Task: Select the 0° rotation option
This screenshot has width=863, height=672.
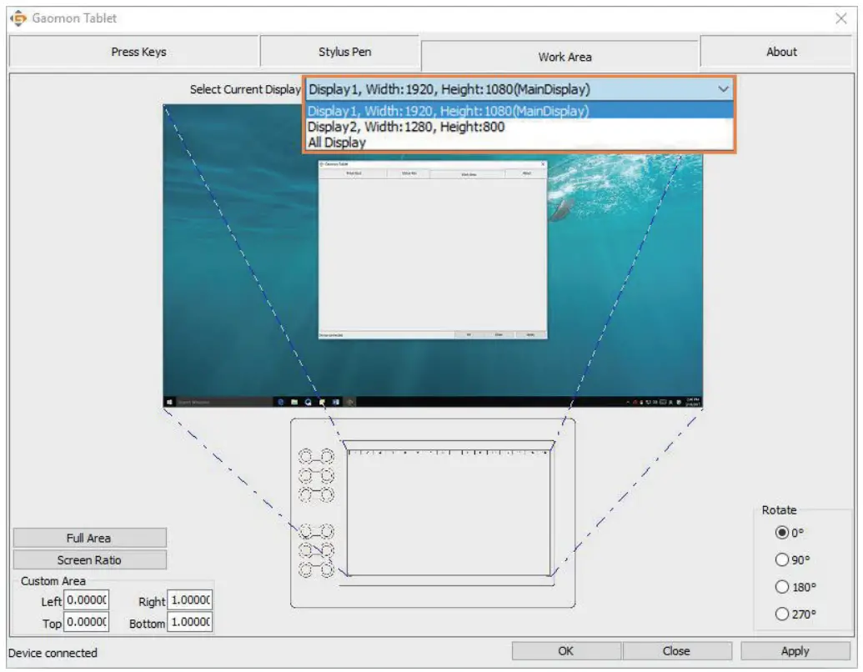Action: pyautogui.click(x=782, y=533)
